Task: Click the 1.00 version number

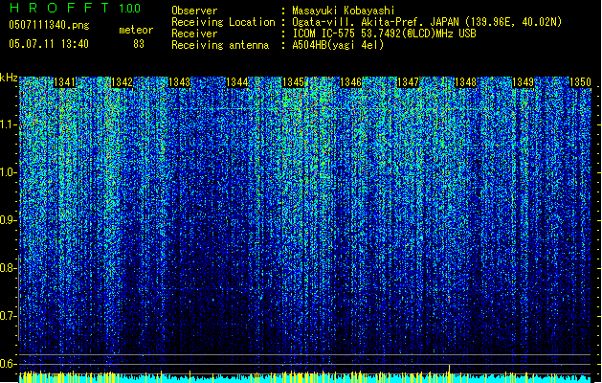Action: 130,8
